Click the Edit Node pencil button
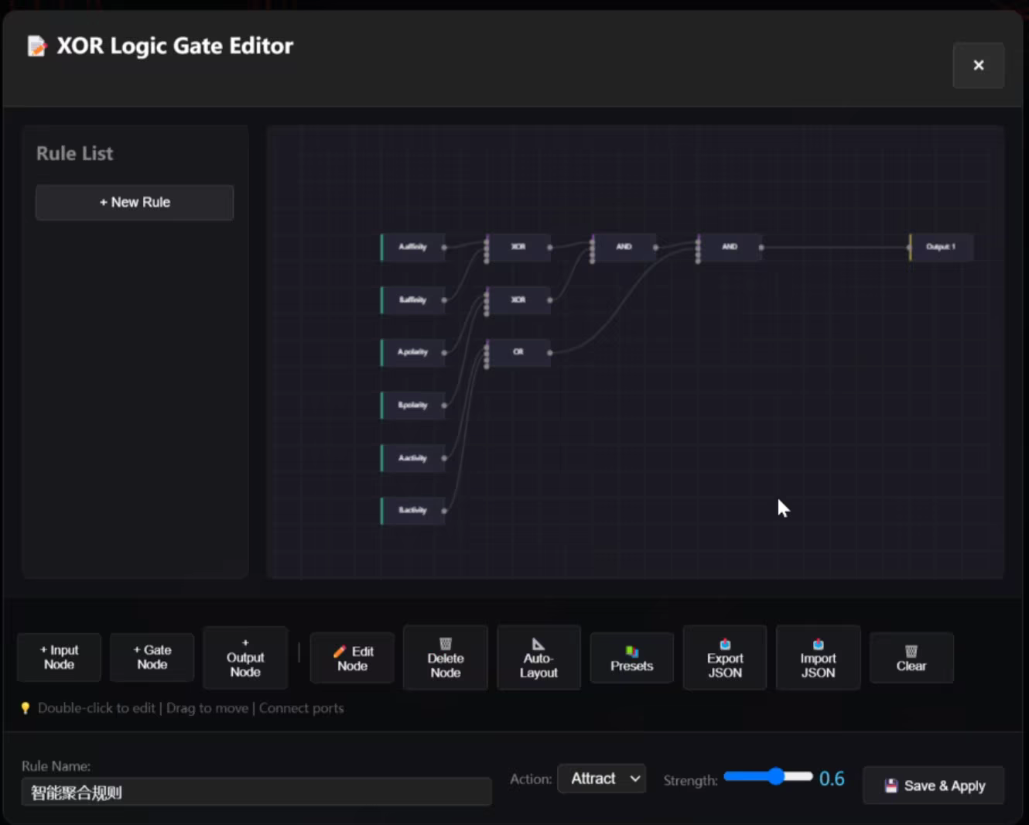Viewport: 1029px width, 825px height. (352, 658)
